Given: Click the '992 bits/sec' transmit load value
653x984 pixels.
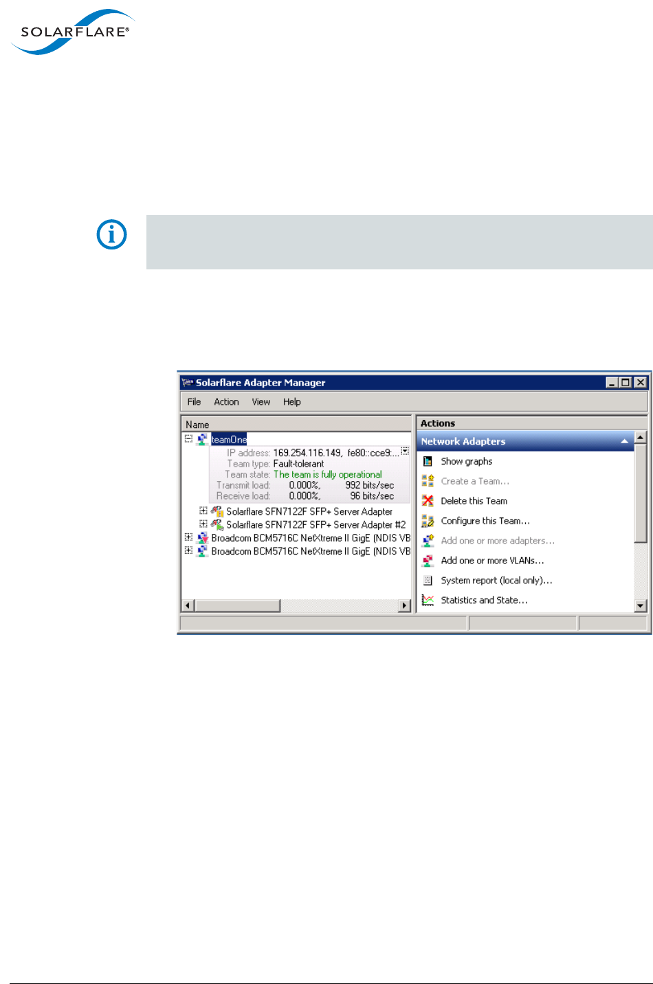Looking at the screenshot, I should pos(369,485).
